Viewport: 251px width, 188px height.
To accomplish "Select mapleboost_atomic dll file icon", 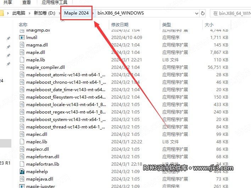I will 22,74.
